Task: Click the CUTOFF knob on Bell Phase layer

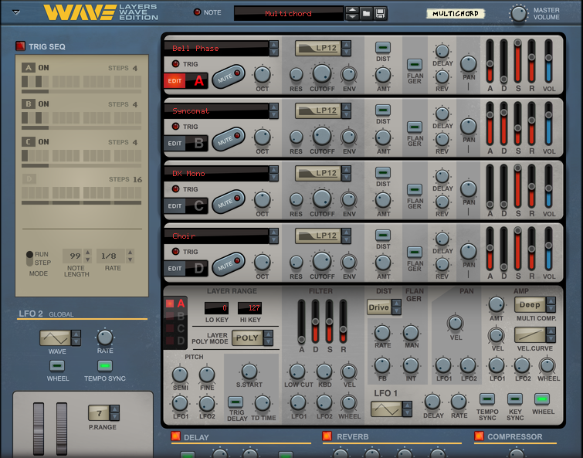Action: (322, 73)
